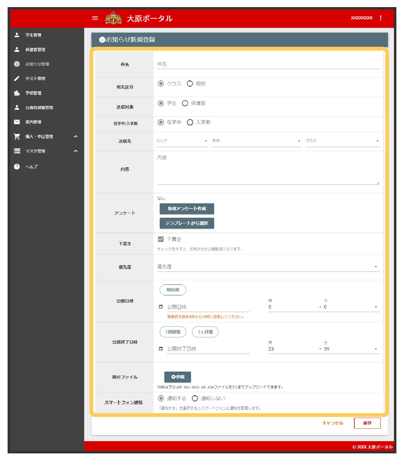Click the テスト管理 pencil icon
Screen dimensions: 404x461
pyautogui.click(x=17, y=79)
